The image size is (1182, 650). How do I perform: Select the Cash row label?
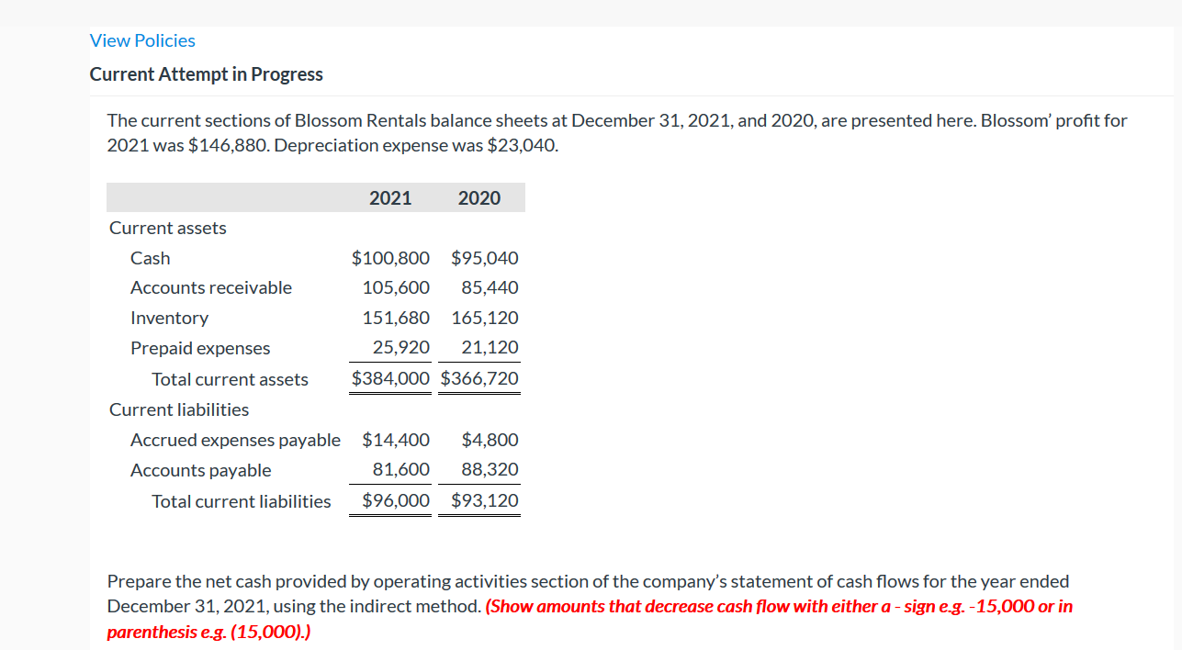coord(150,258)
